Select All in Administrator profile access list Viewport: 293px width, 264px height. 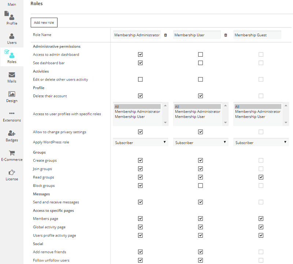coord(137,106)
